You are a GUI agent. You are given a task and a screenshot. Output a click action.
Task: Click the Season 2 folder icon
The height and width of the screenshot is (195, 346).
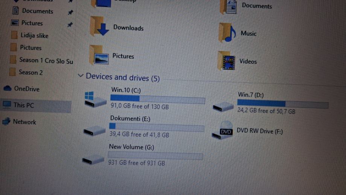click(12, 72)
